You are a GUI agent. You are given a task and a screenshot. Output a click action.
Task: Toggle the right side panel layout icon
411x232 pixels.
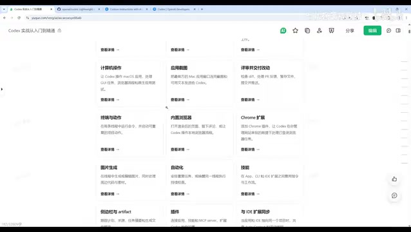(398, 31)
